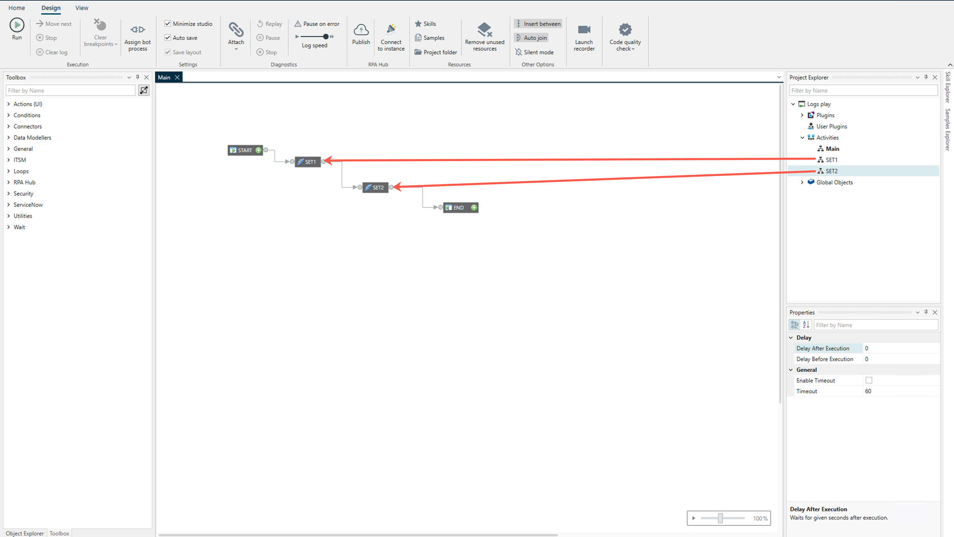Expand Conditions category in Toolbox
Viewport: 954px width, 537px height.
tap(8, 115)
